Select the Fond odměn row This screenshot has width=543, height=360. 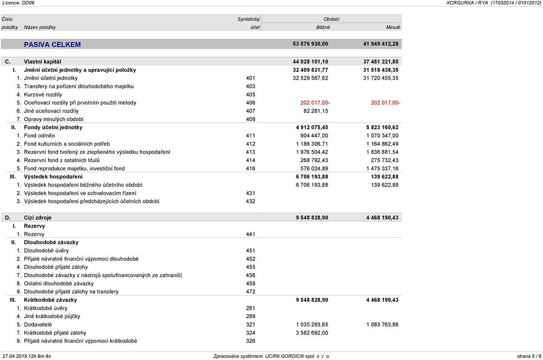[x=39, y=136]
